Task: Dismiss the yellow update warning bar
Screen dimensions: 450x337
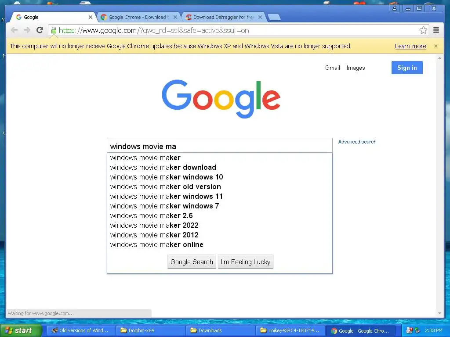Action: tap(436, 46)
